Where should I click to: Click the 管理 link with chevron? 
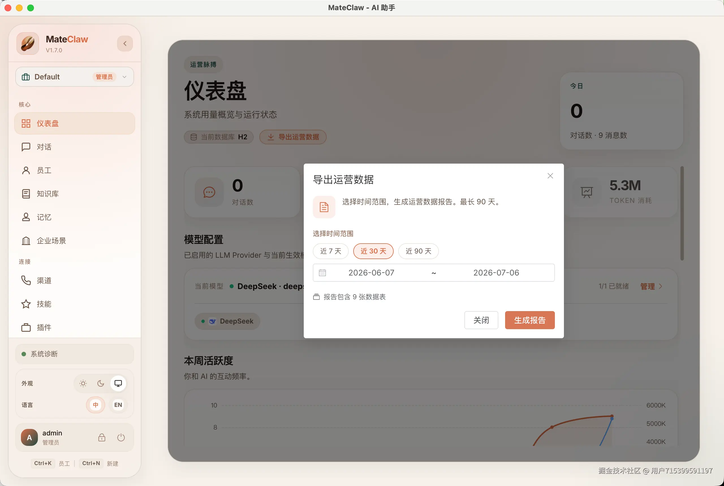tap(651, 287)
